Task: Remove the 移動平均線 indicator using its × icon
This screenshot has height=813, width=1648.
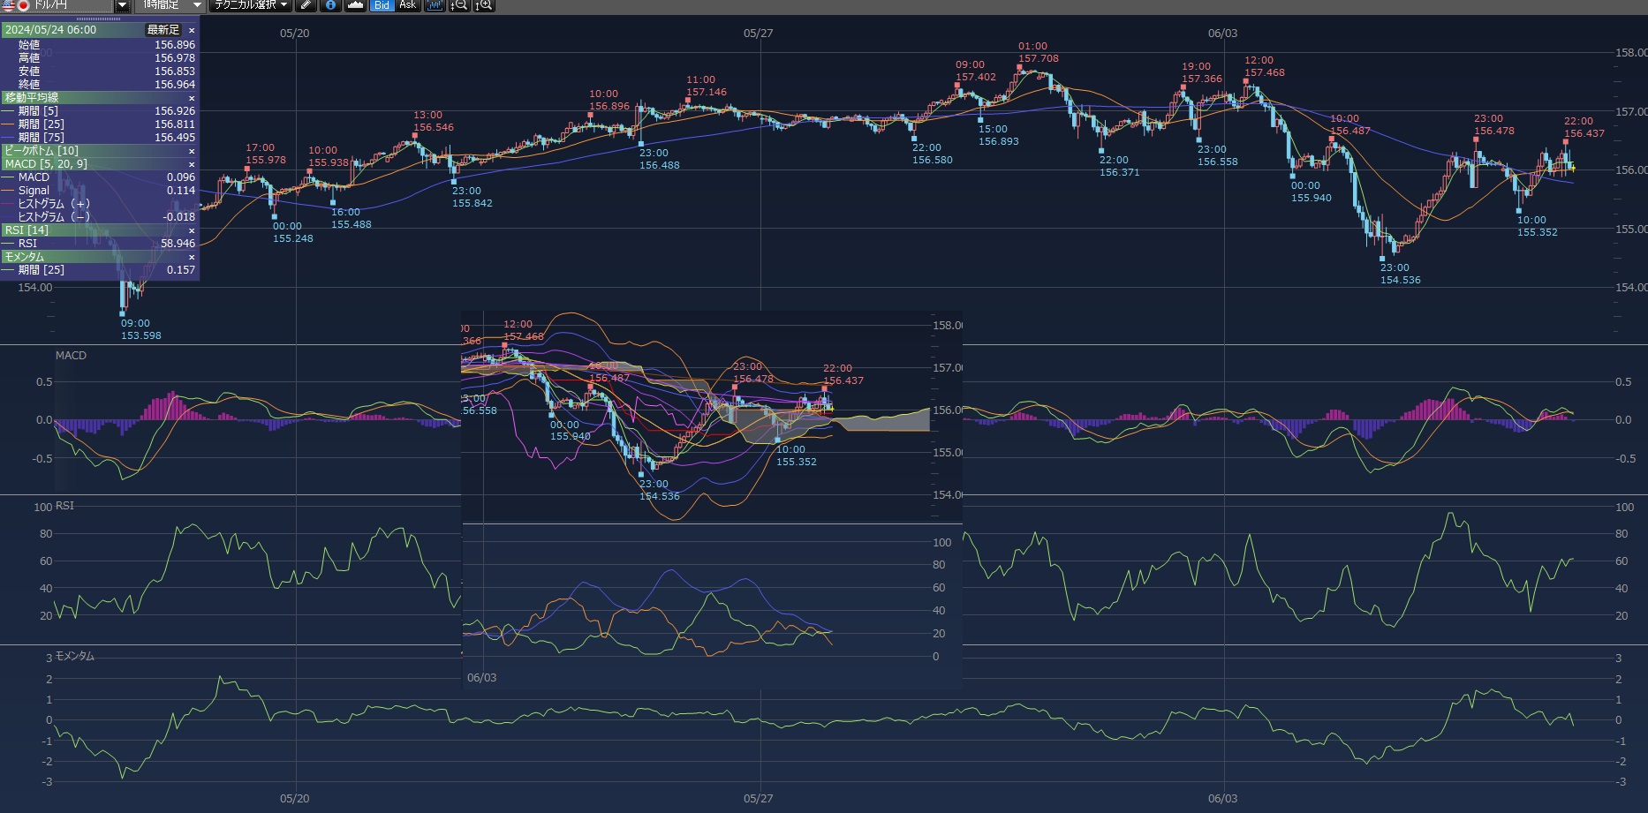Action: pyautogui.click(x=192, y=98)
